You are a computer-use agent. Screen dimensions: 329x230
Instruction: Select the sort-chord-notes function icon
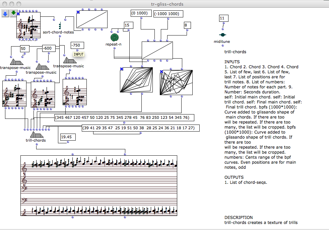point(60,26)
